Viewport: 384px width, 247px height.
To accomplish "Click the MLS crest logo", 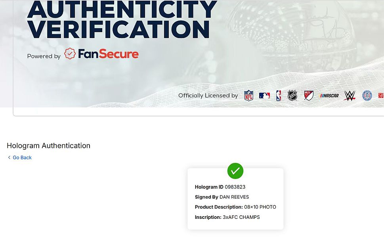I will (309, 96).
